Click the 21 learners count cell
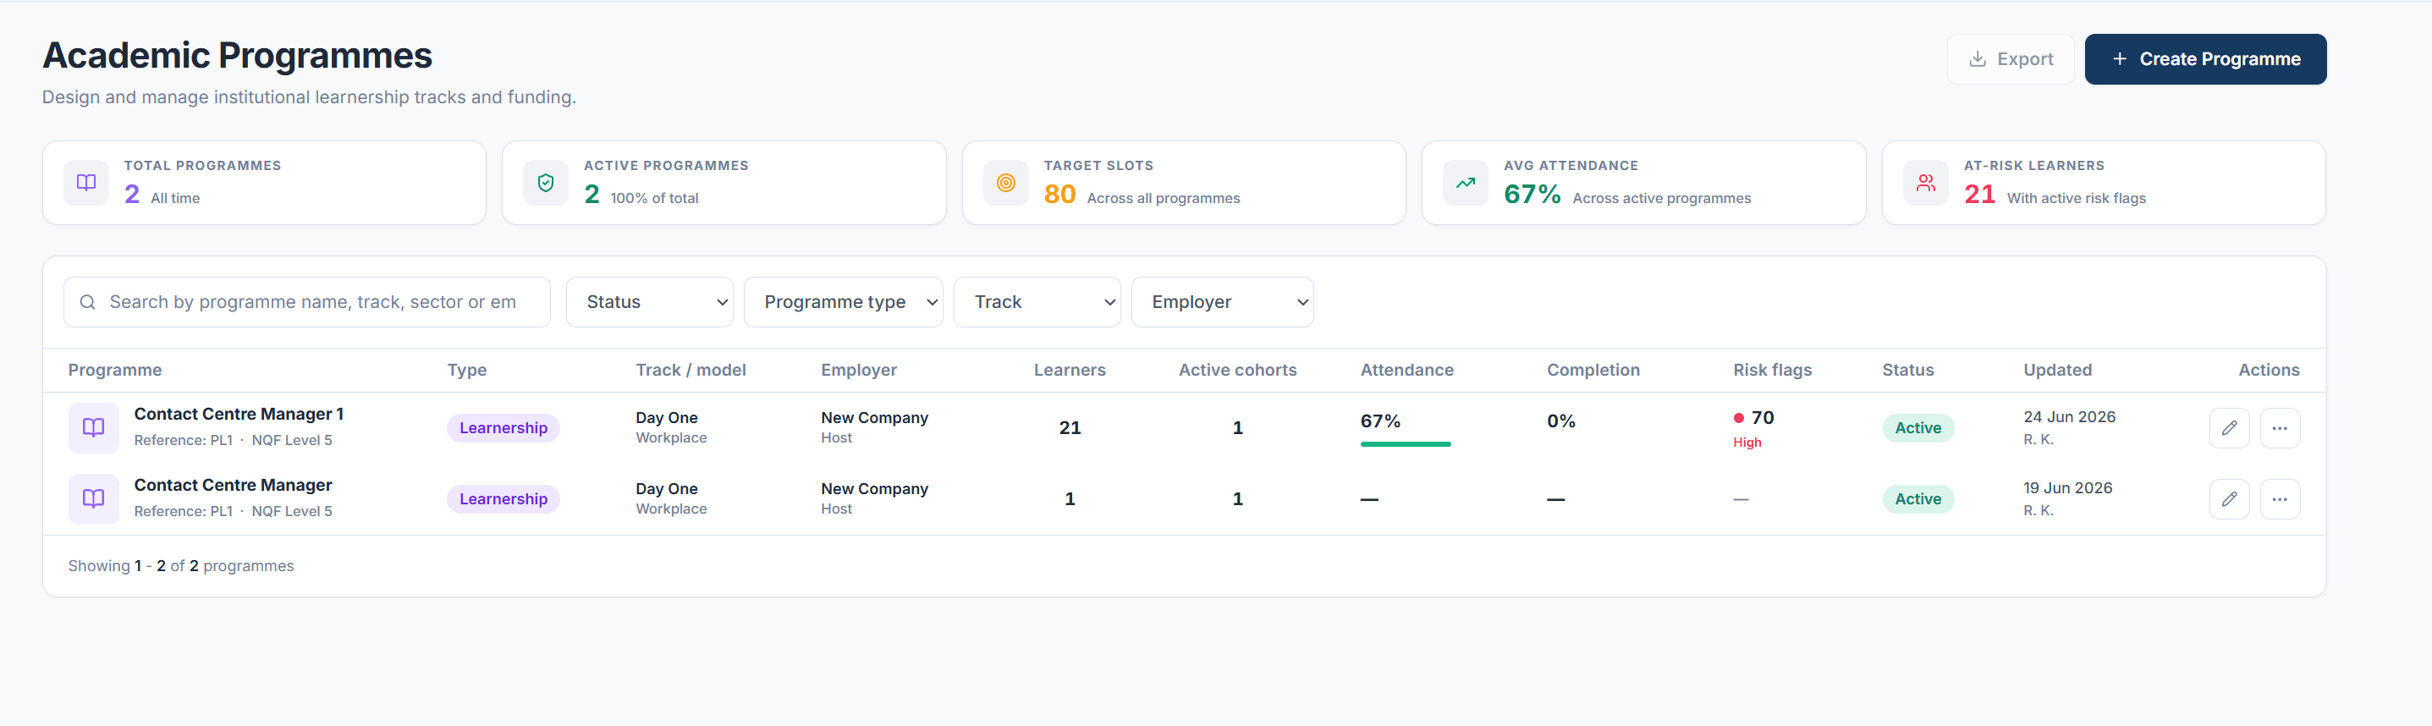 pyautogui.click(x=1070, y=427)
